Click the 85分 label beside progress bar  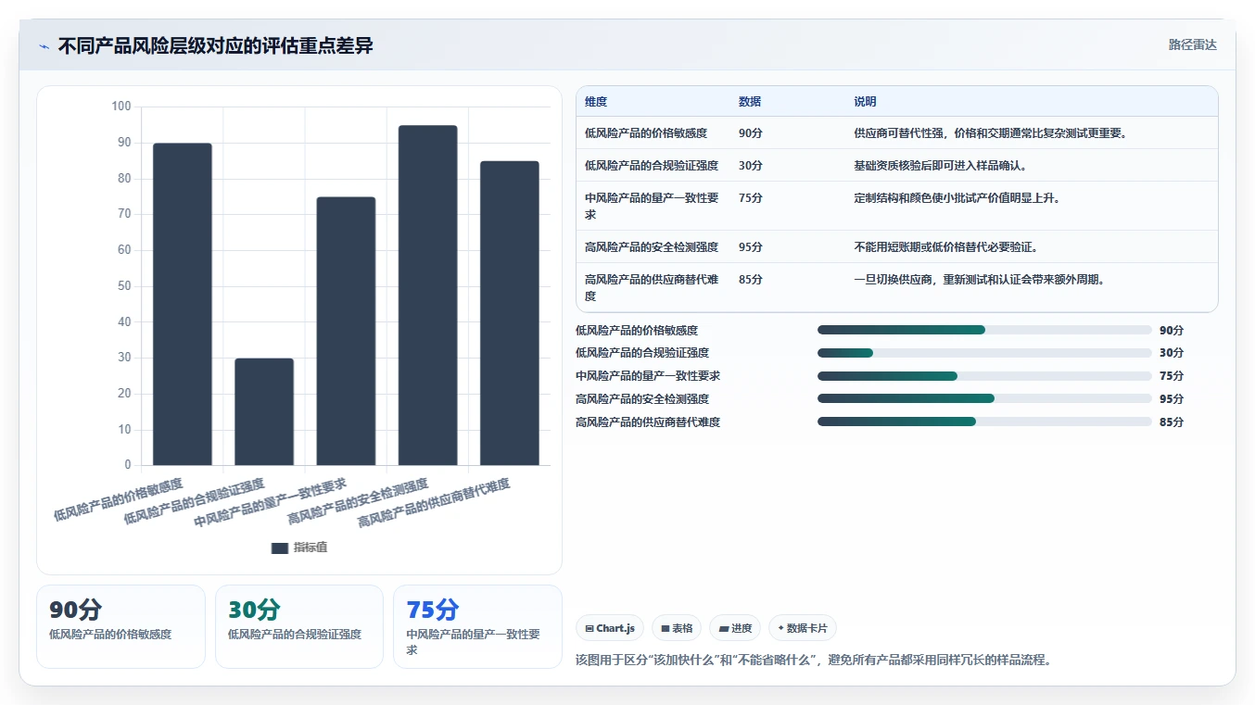[x=1172, y=422]
